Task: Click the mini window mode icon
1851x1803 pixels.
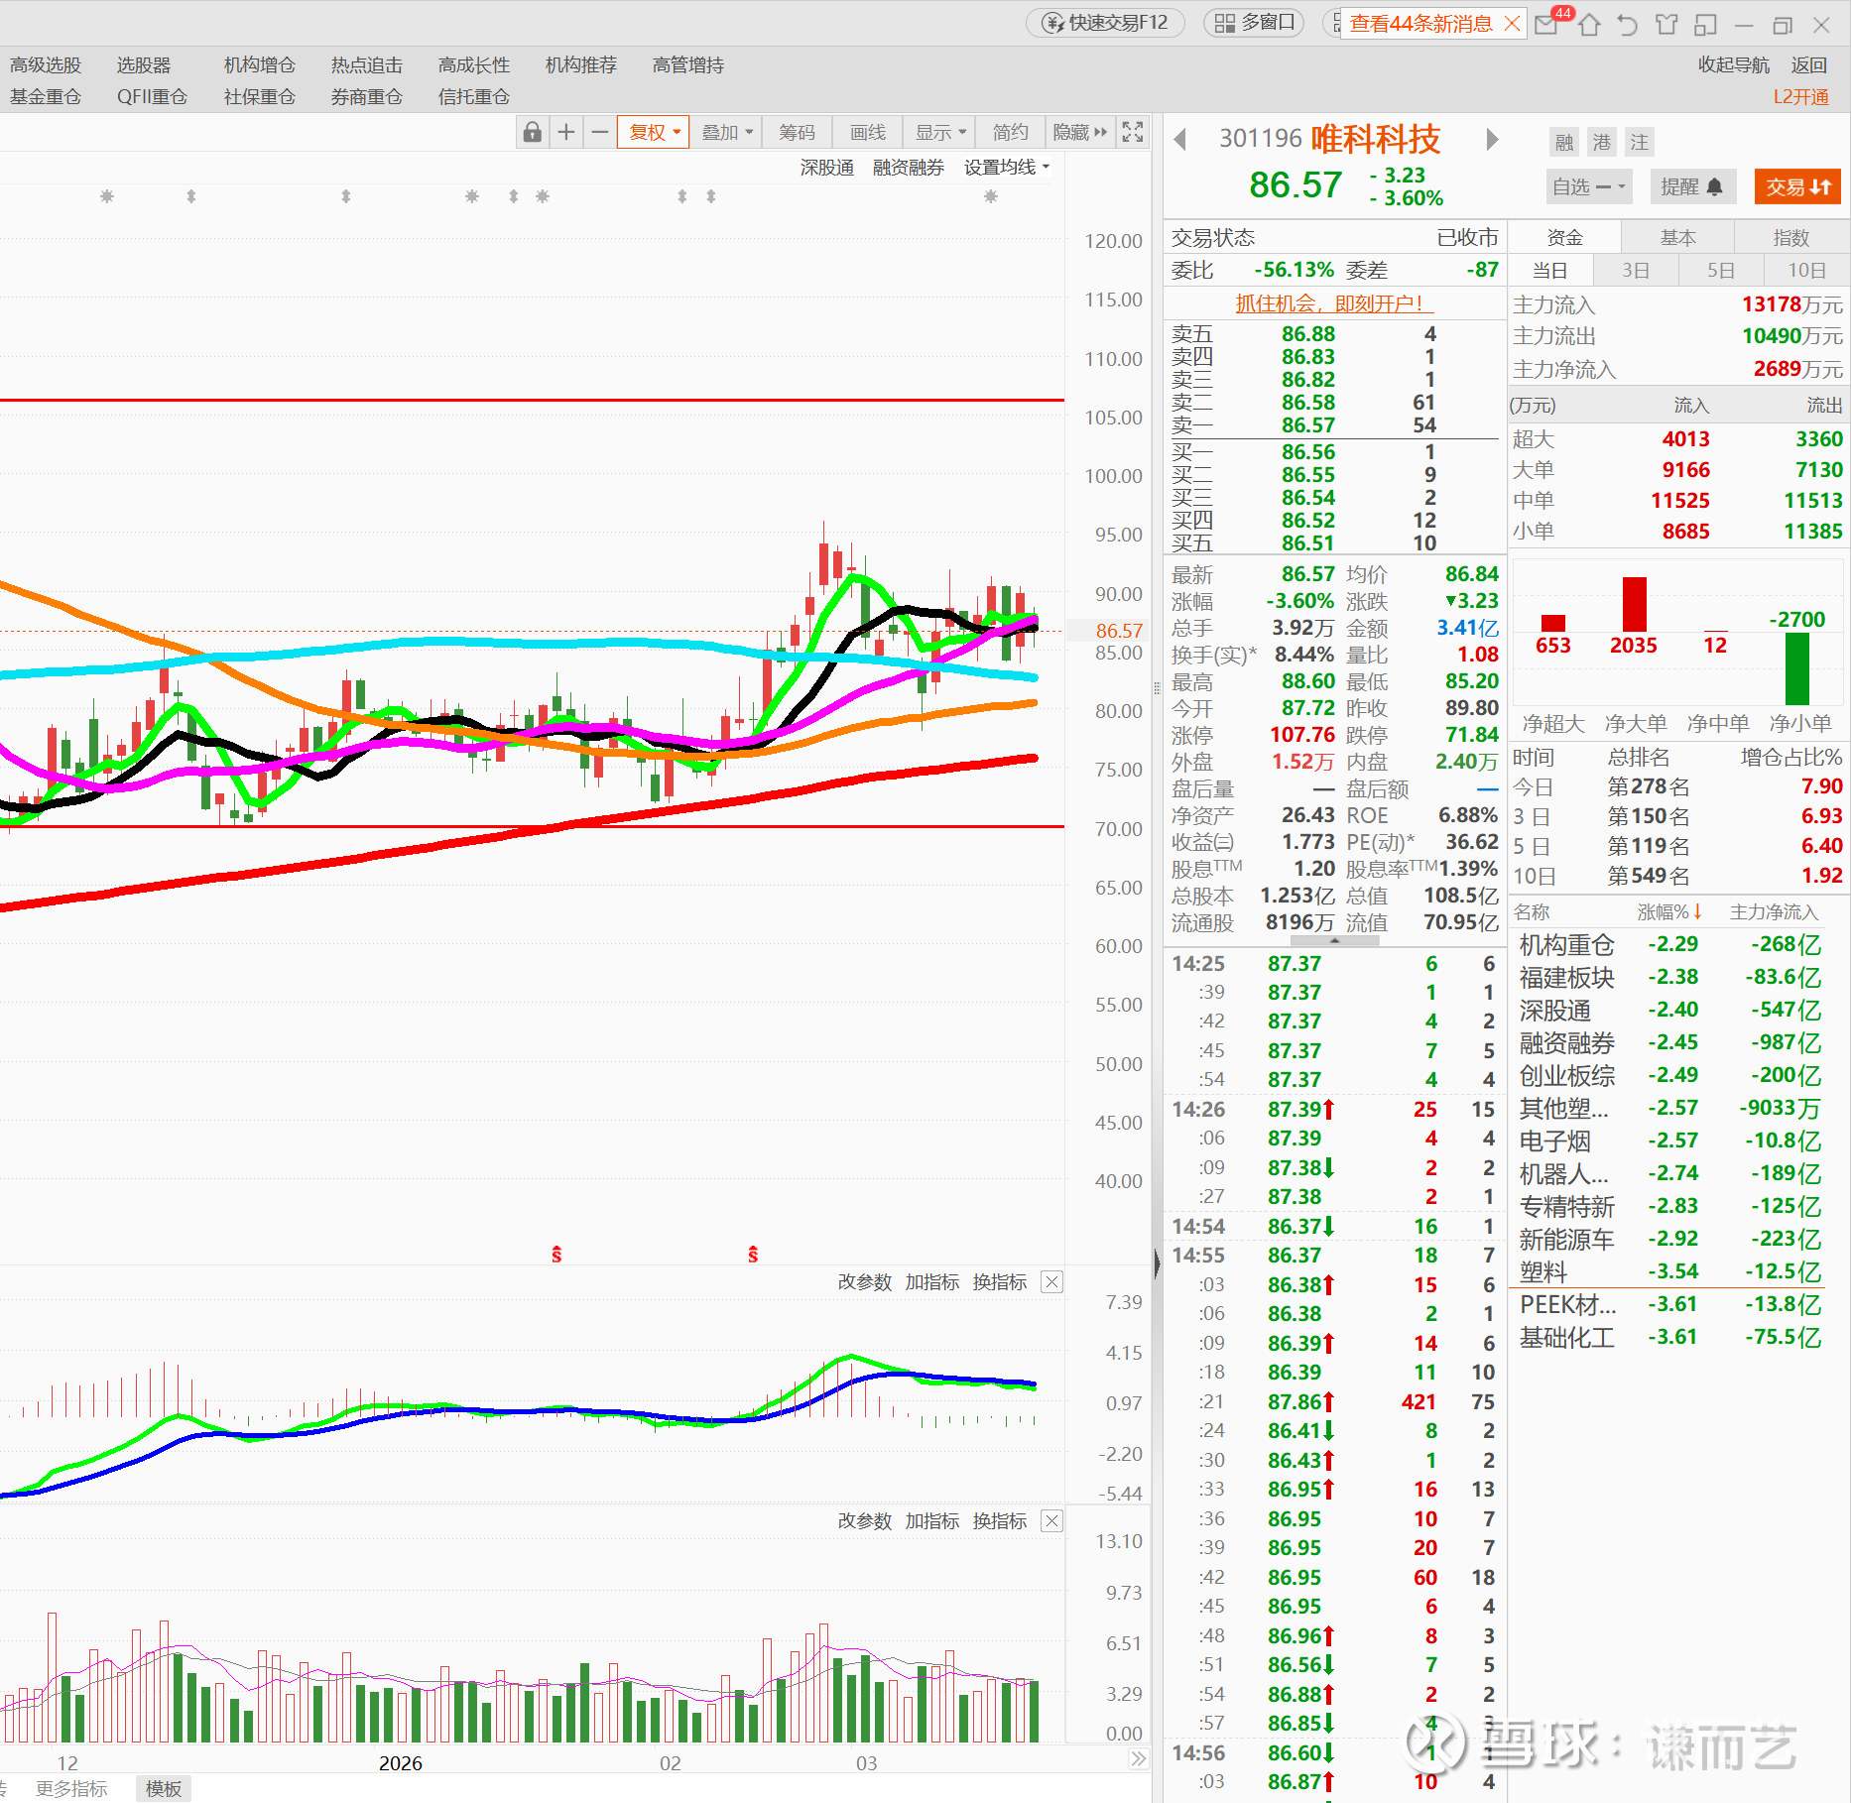Action: pyautogui.click(x=1705, y=25)
